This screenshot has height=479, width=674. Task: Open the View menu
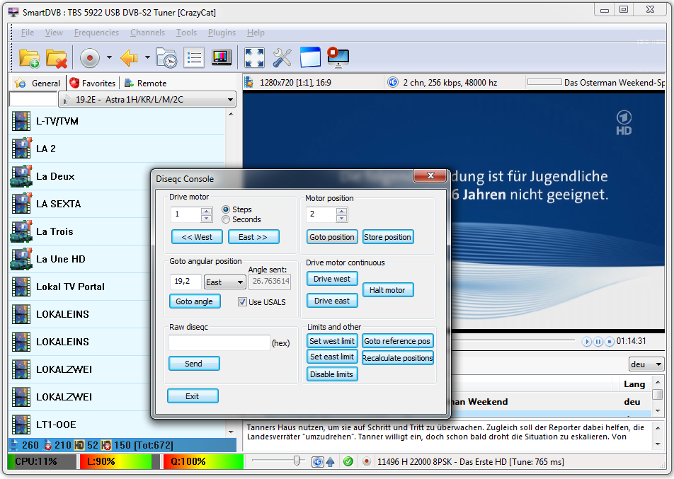pyautogui.click(x=54, y=33)
